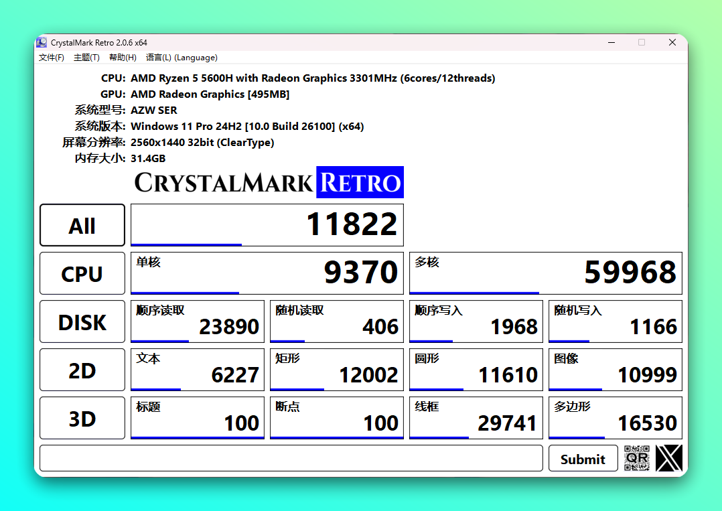Run the CPU benchmark button
722x511 pixels.
[82, 273]
